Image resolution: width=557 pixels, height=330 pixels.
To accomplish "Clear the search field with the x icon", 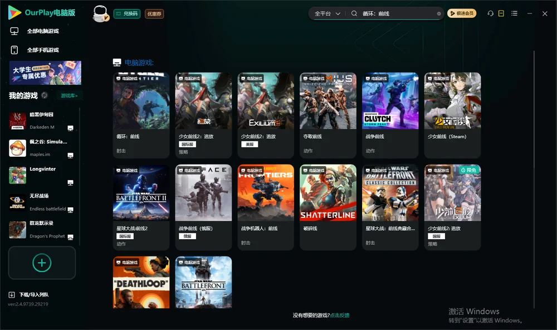I will [439, 14].
